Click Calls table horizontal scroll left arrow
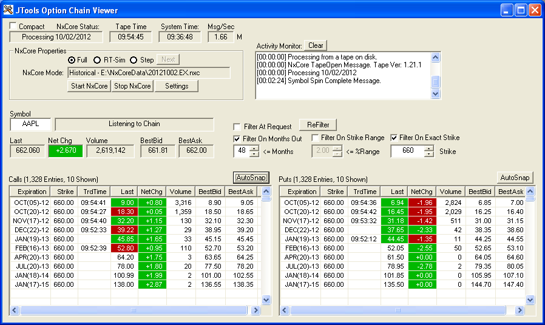The image size is (545, 325). click(x=14, y=310)
